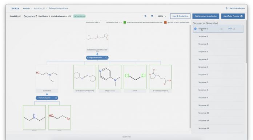Select Sequence 13 in the list
Screen dimensions: 253x140
click(218, 128)
